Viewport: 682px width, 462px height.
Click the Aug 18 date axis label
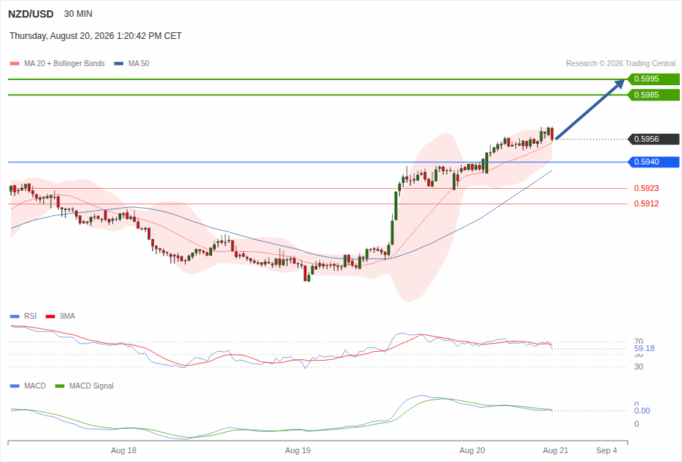click(x=123, y=450)
